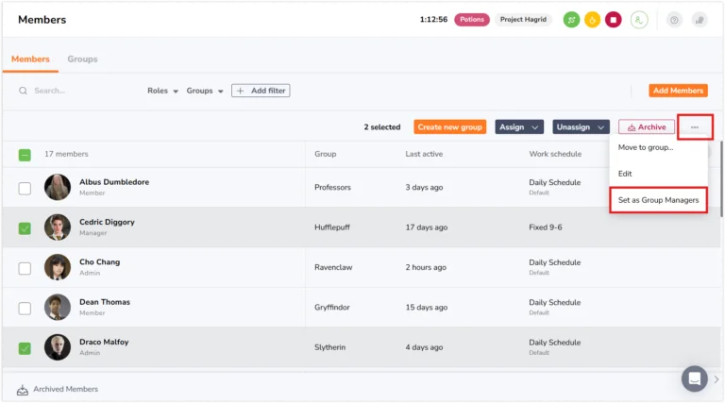The width and height of the screenshot is (725, 403).
Task: Click the Add filter button
Action: pos(261,91)
